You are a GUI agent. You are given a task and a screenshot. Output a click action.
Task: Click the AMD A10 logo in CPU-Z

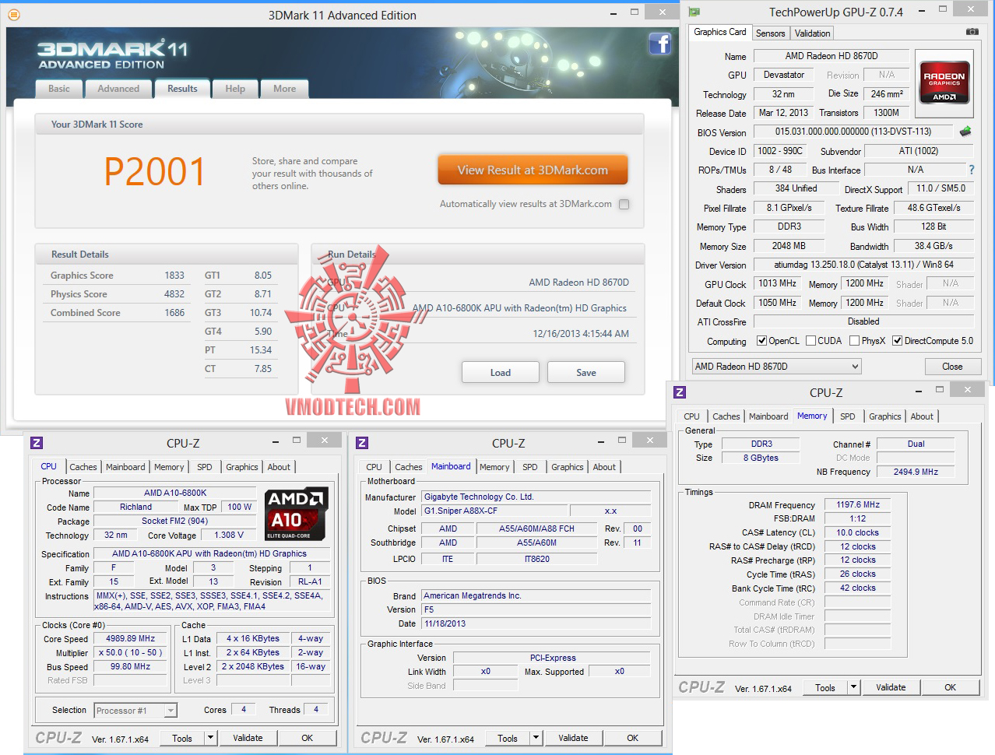[297, 514]
